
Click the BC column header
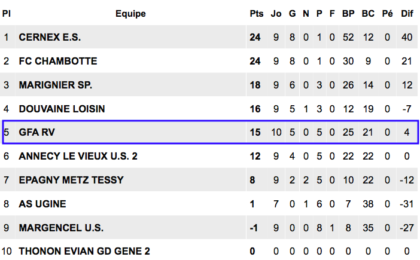pyautogui.click(x=368, y=14)
